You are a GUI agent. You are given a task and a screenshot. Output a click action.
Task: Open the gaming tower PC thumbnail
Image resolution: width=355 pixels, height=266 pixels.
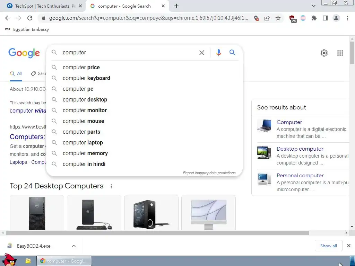(151, 213)
